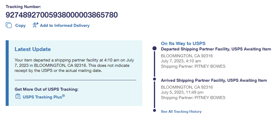Click the Copy tracking number icon

(x=9, y=25)
